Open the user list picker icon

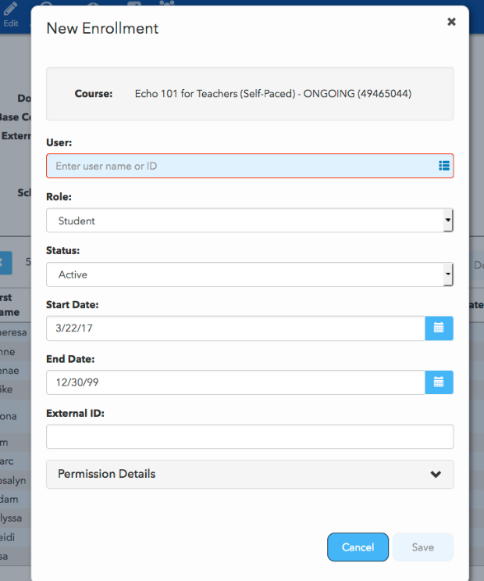444,166
